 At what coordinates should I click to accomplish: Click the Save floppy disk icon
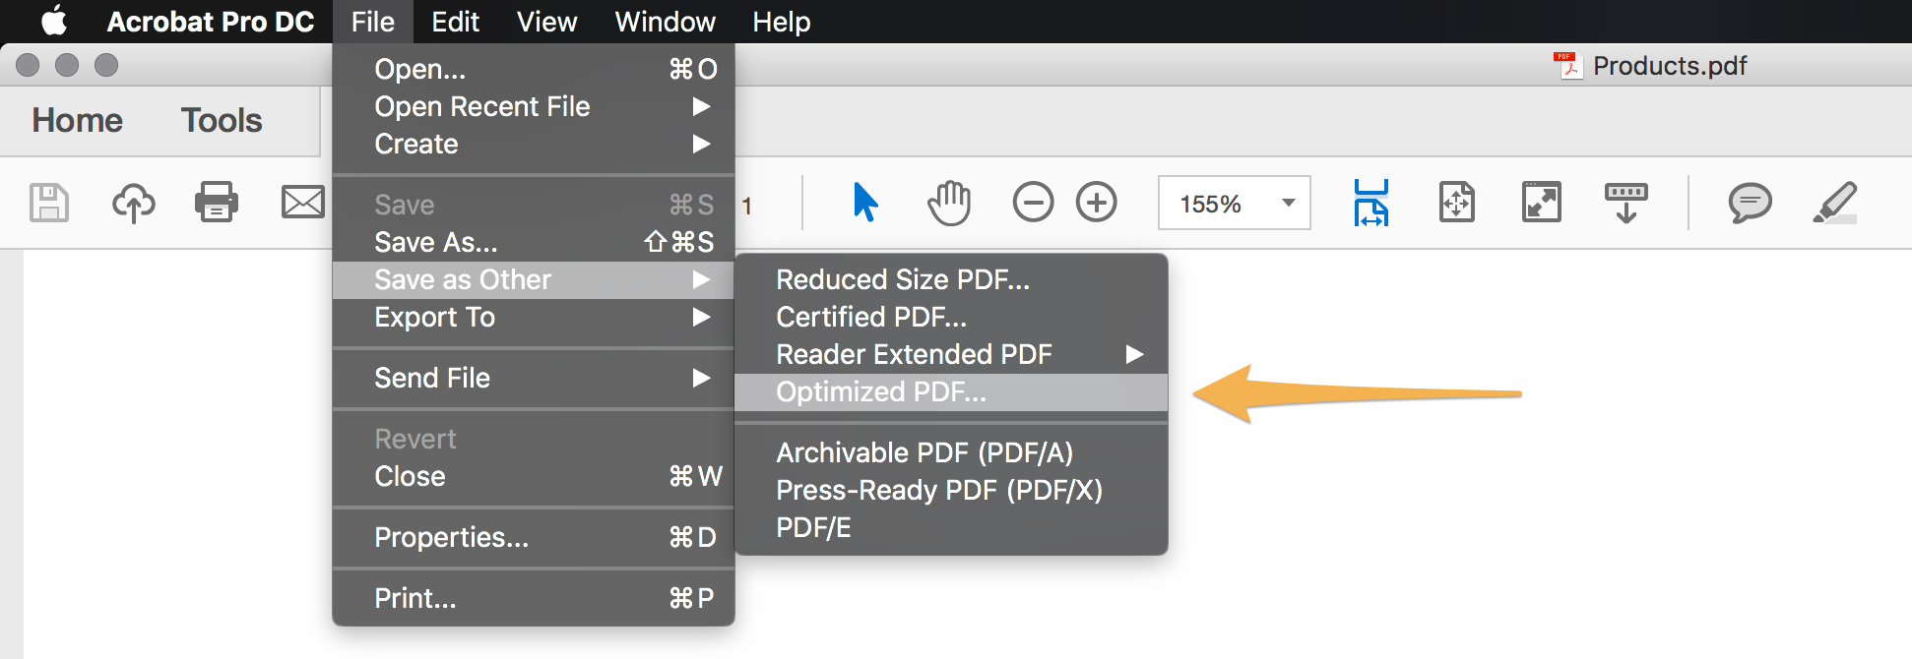[49, 204]
